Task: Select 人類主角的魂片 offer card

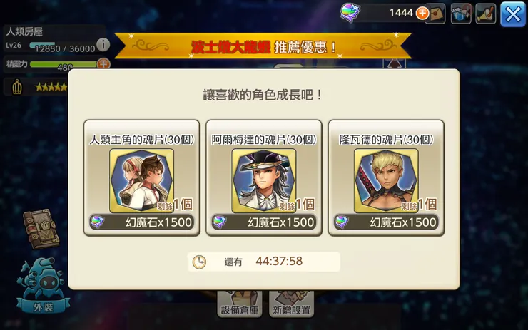Action: [x=142, y=178]
